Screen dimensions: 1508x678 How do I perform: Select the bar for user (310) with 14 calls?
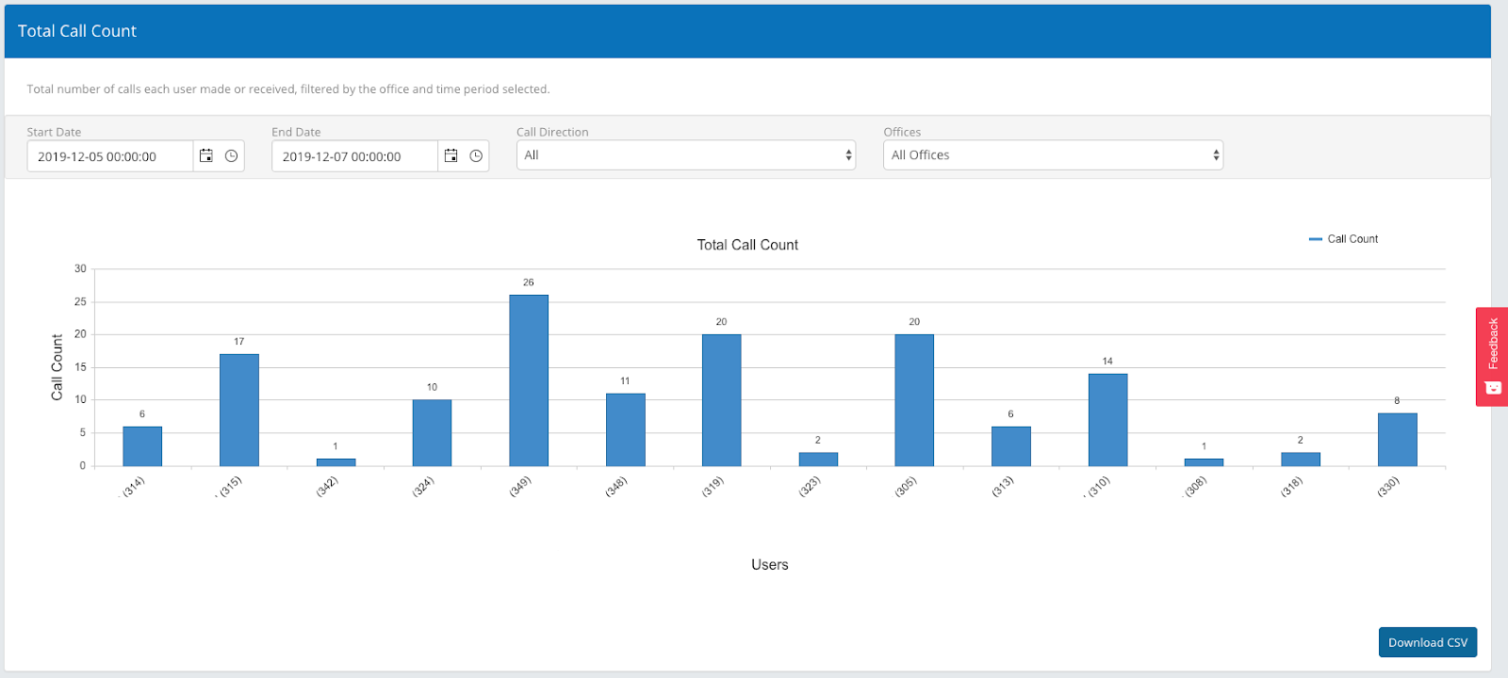pyautogui.click(x=1107, y=420)
